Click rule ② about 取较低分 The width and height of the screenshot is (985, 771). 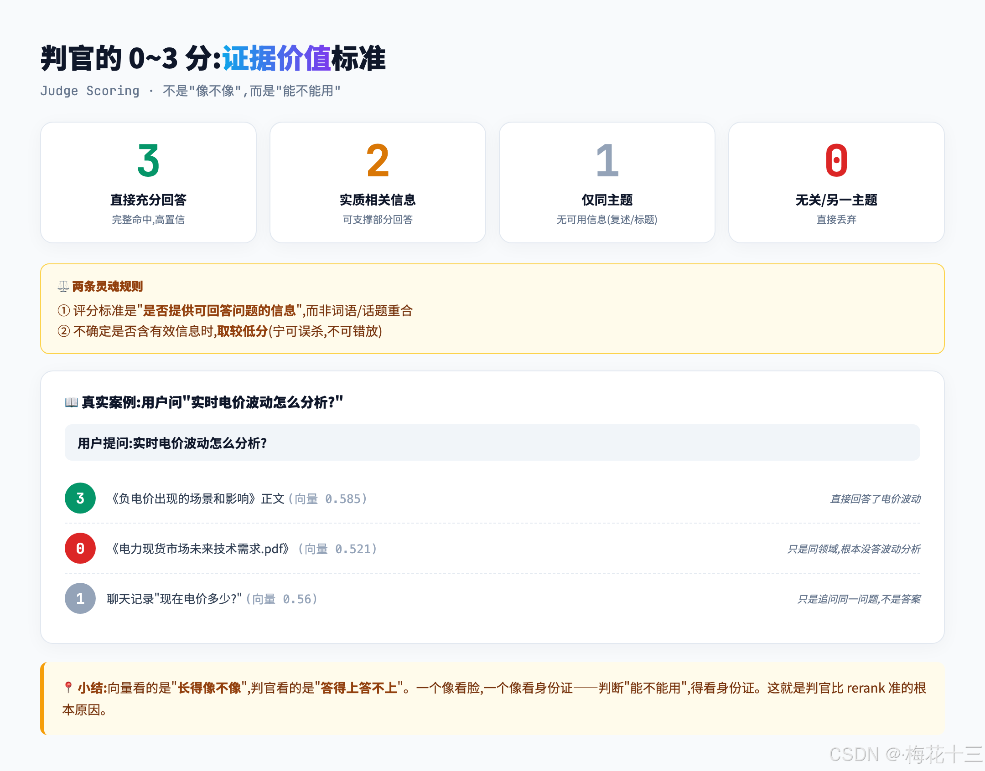[220, 331]
